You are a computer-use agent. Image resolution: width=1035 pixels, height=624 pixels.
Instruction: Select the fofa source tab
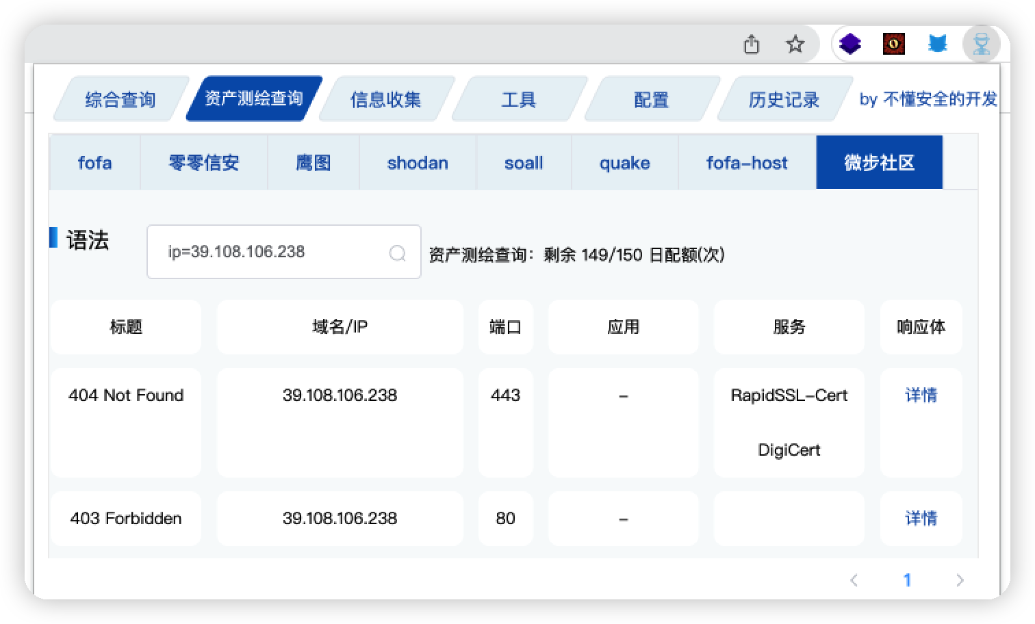(94, 163)
